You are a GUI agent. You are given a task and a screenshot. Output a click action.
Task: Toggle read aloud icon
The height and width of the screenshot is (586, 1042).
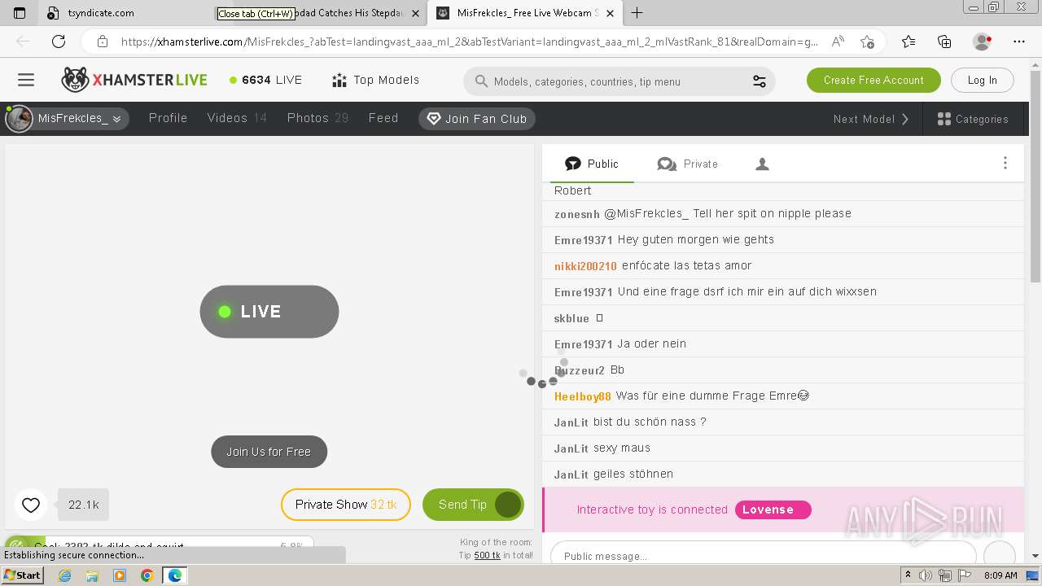click(x=837, y=42)
